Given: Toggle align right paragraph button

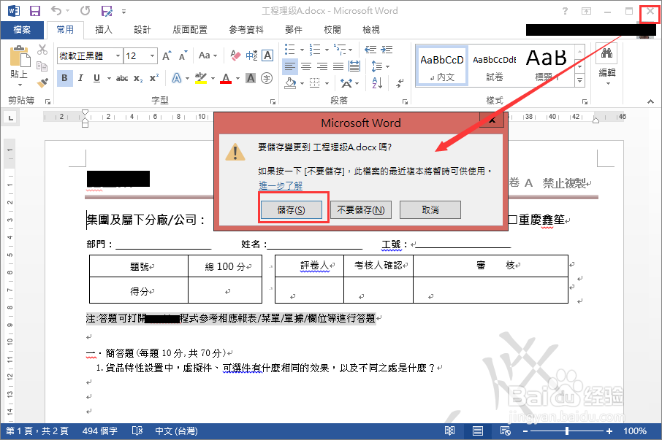Looking at the screenshot, I should pyautogui.click(x=322, y=66).
